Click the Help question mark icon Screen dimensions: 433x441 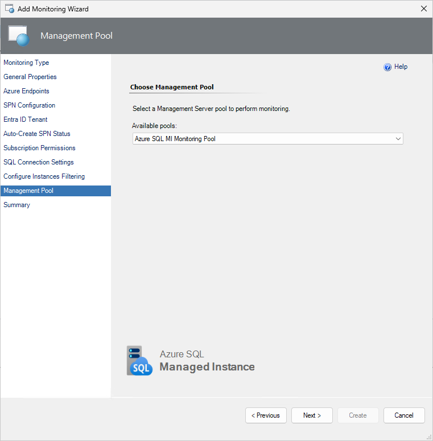(387, 67)
